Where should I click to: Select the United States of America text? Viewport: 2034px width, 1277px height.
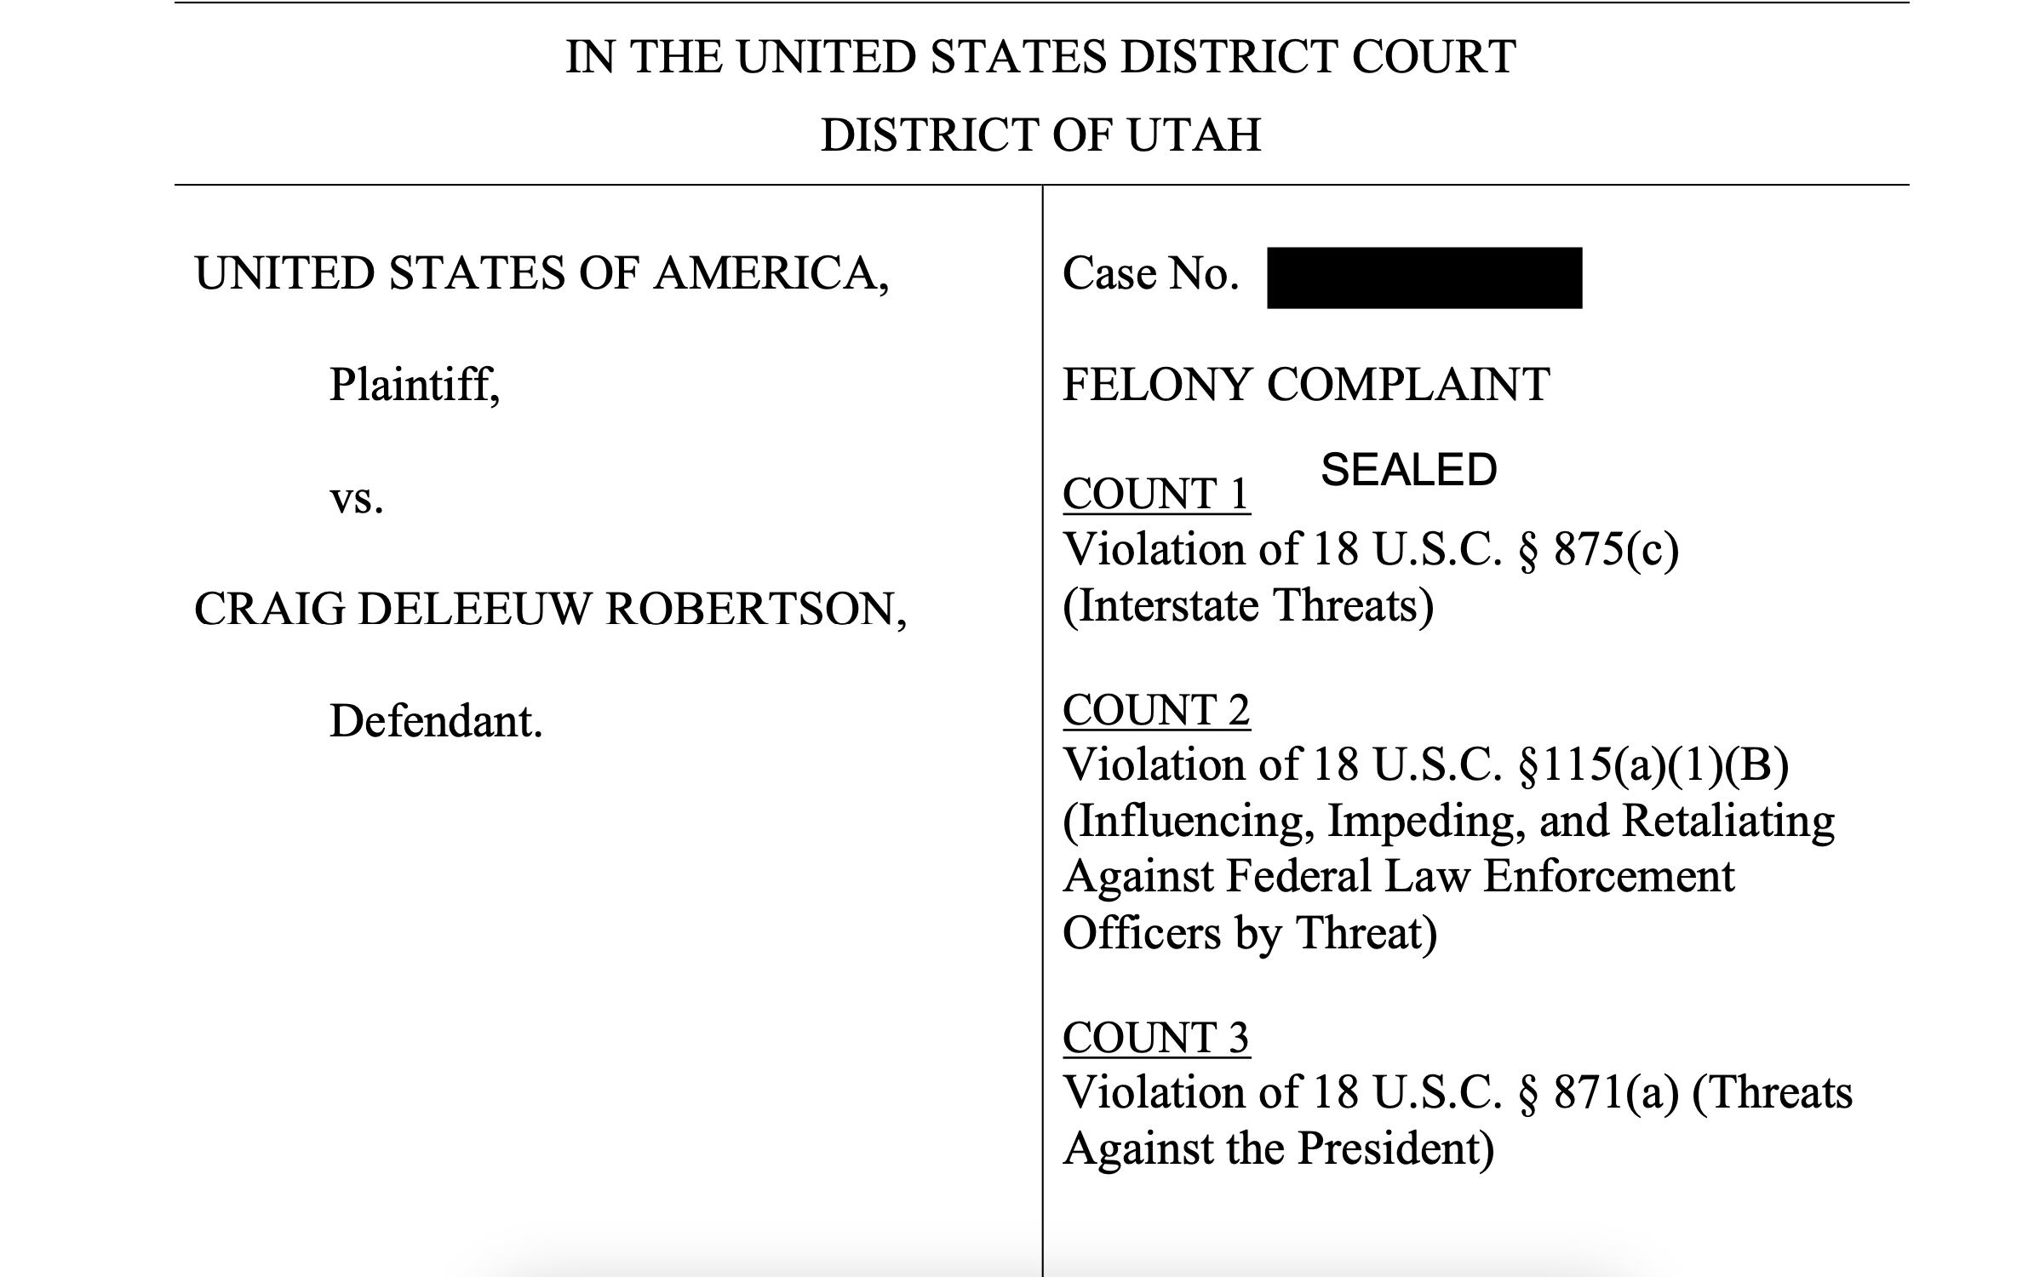click(541, 273)
